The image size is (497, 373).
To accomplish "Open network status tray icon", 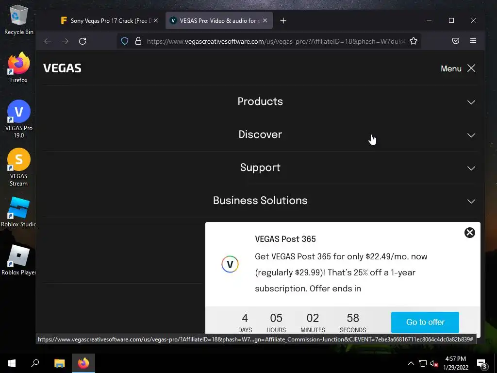I will click(x=423, y=363).
